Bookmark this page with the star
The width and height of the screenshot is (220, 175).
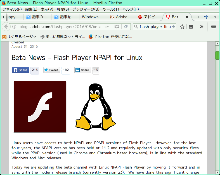182,27
